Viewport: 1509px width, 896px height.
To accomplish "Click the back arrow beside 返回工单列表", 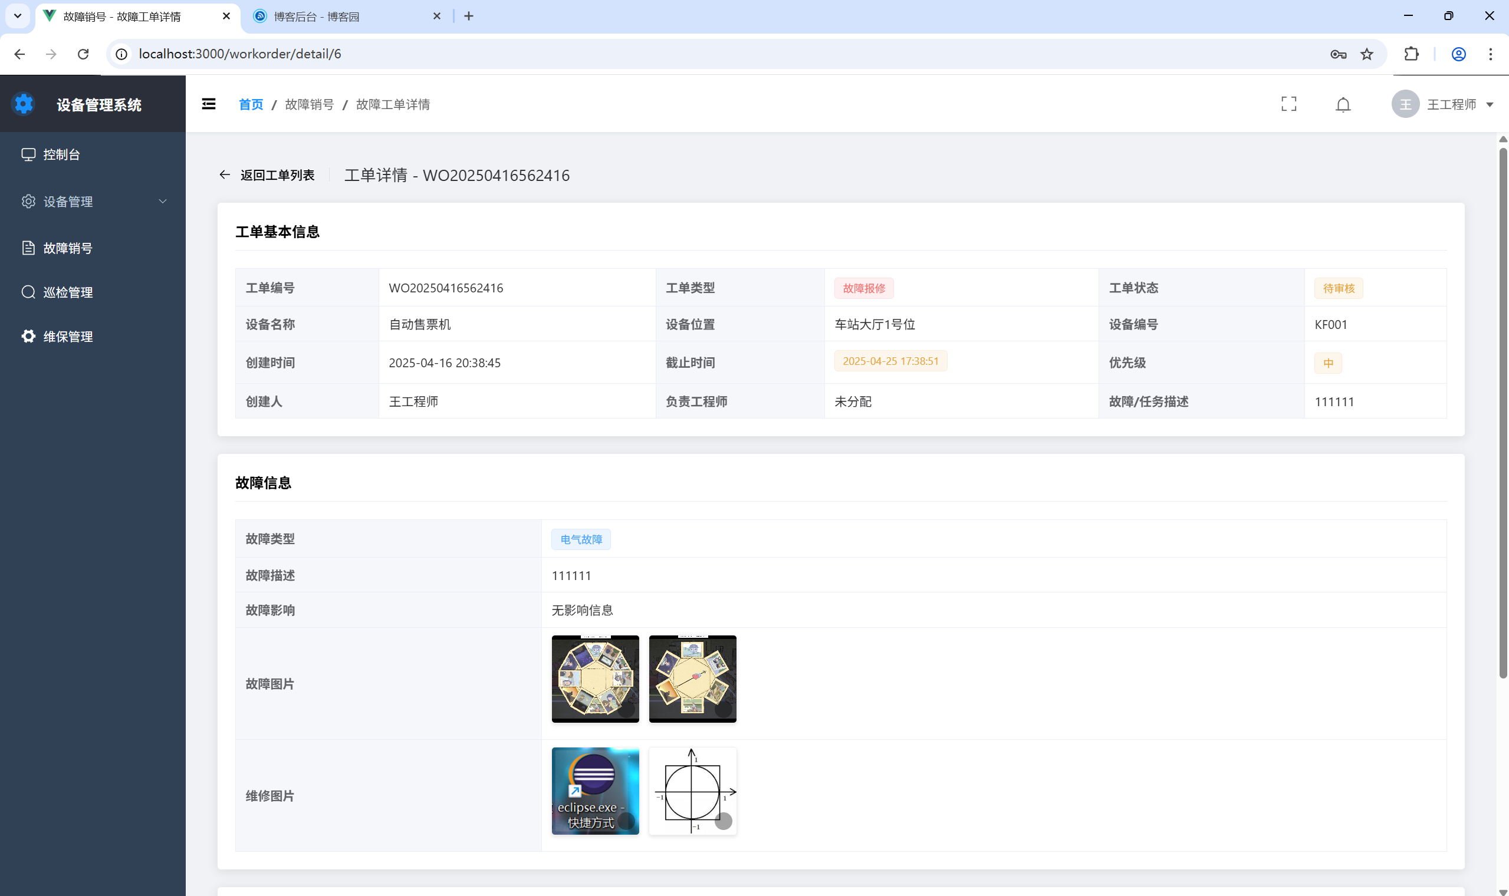I will (x=225, y=175).
